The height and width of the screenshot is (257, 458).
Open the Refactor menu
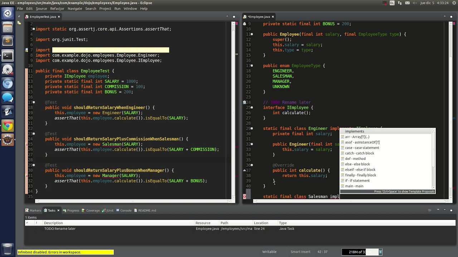pos(57,9)
